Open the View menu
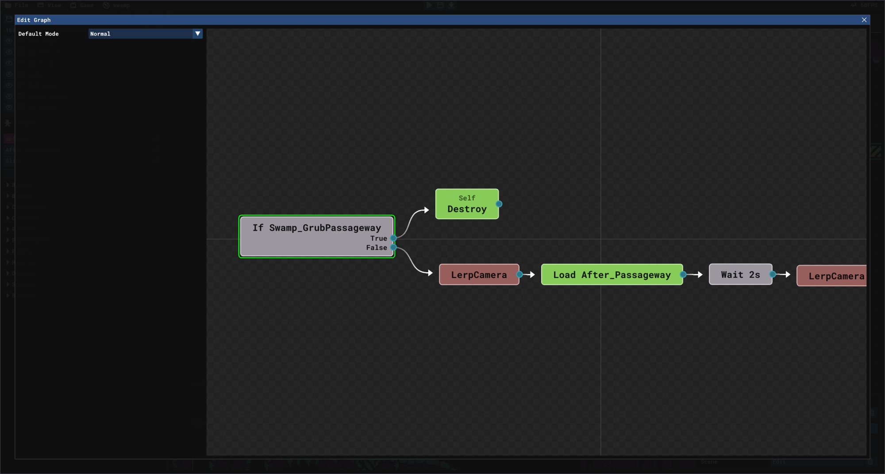 49,5
